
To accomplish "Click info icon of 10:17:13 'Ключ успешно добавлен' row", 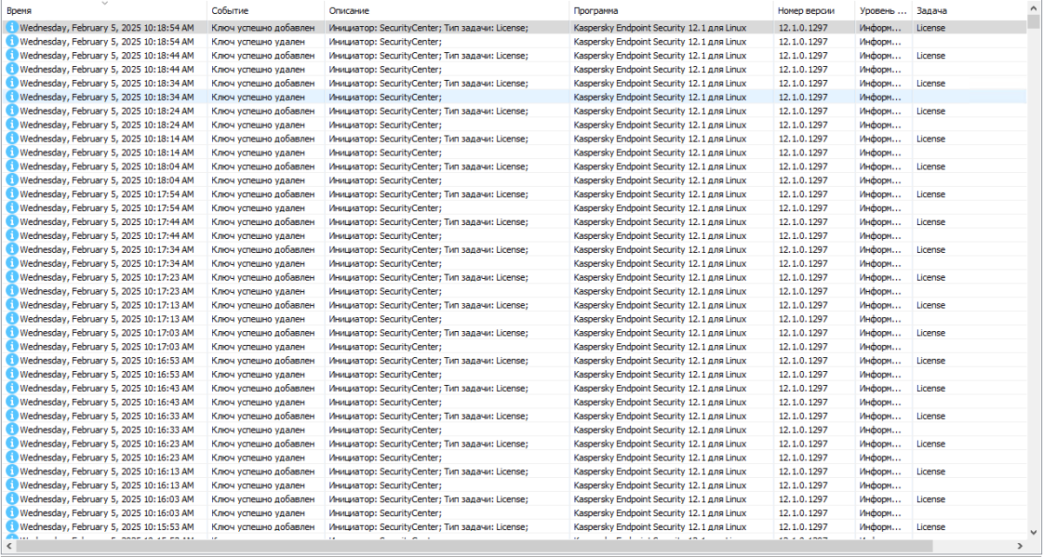I will point(12,305).
